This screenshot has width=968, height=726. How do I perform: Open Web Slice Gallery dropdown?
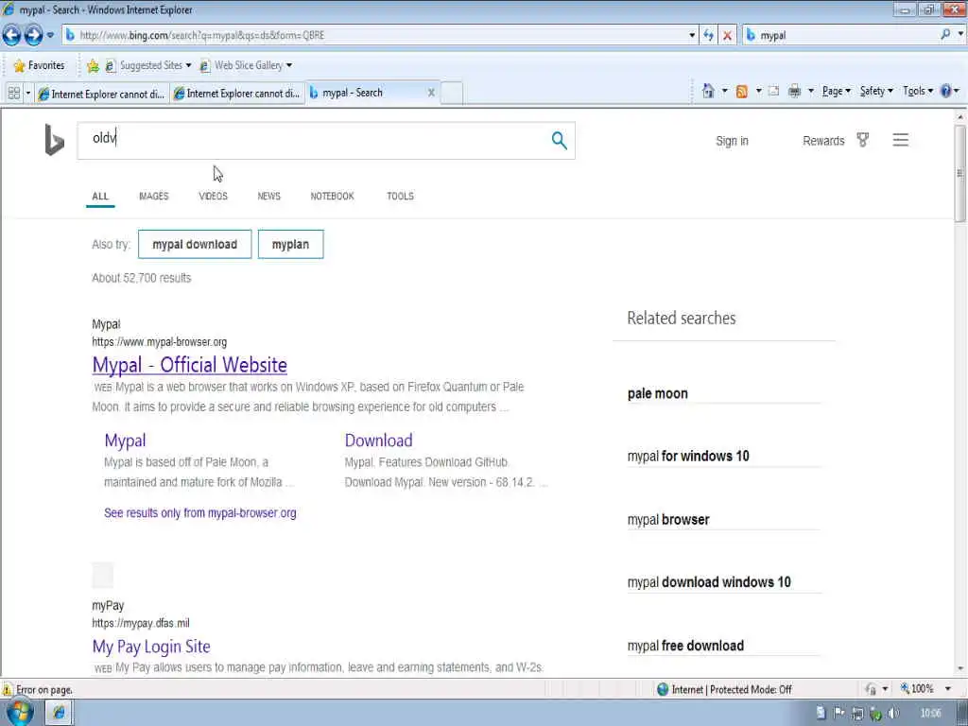(x=246, y=65)
